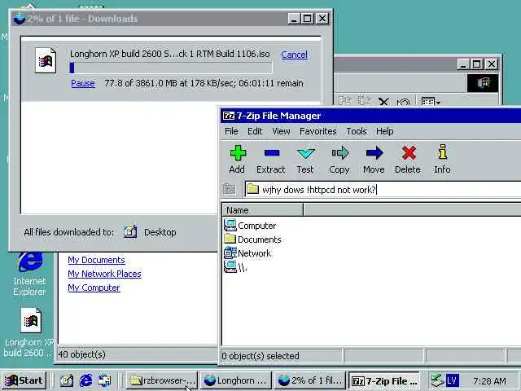Open the Tools menu in 7-Zip

click(x=357, y=131)
